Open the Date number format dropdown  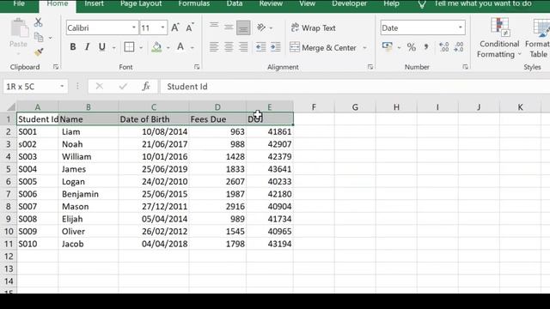tap(461, 27)
